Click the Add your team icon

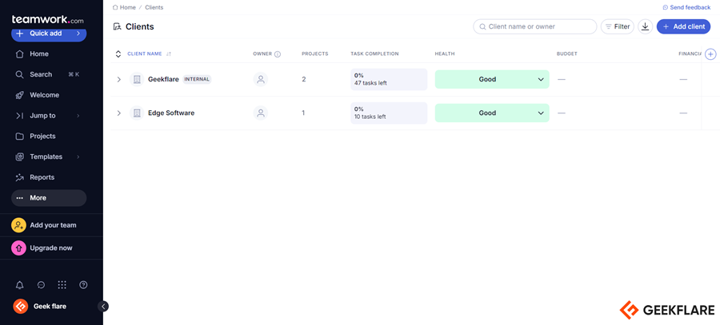coord(19,225)
